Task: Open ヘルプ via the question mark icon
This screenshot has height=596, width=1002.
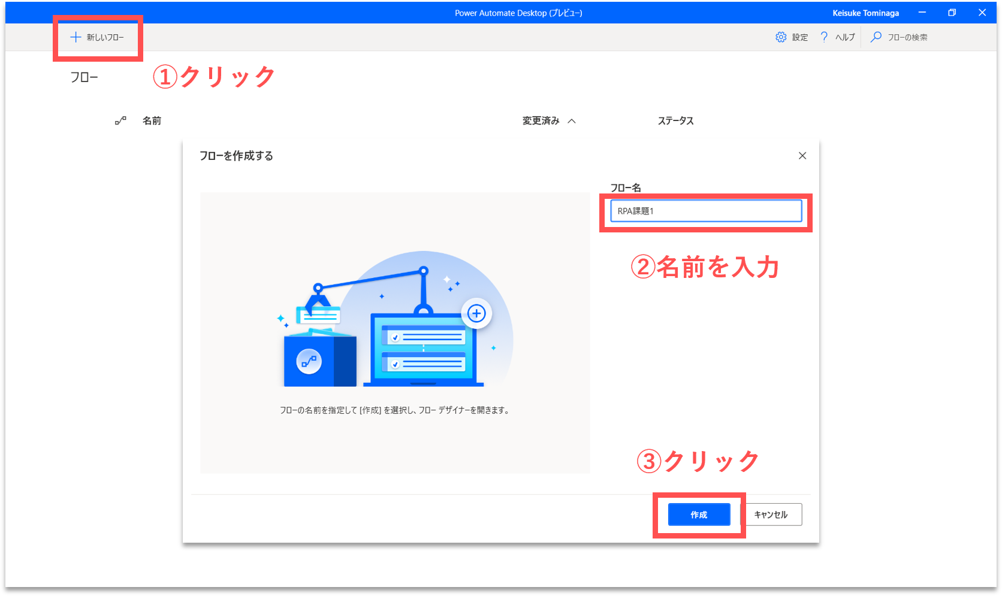Action: (824, 37)
